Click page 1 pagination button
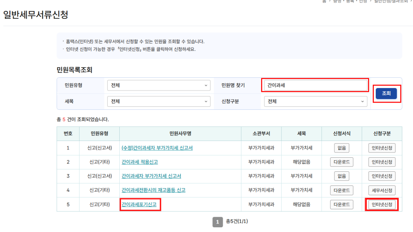This screenshot has height=232, width=413. [x=218, y=222]
